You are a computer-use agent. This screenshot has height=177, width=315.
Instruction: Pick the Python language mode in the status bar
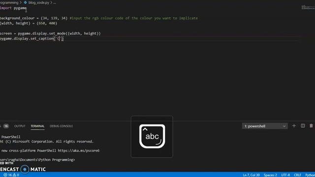310,175
